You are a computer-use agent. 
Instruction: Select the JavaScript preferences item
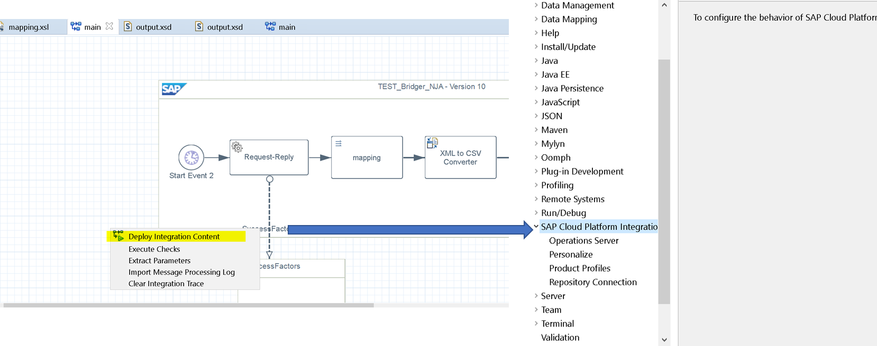560,102
